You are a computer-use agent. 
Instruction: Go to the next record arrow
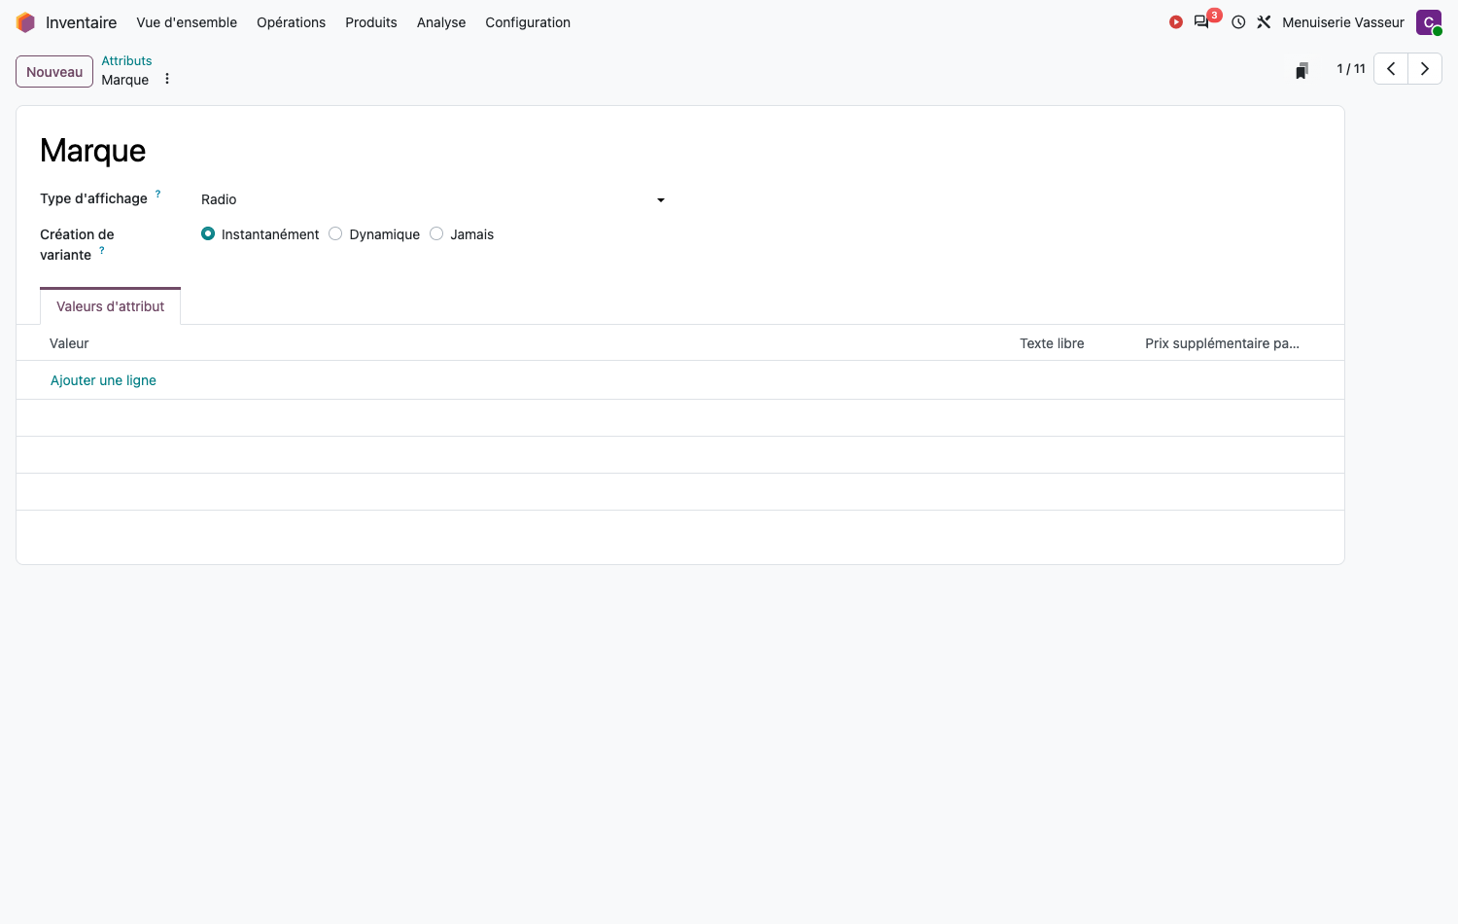[x=1425, y=69]
